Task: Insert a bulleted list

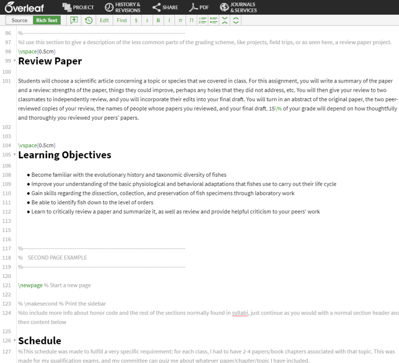Action: [x=213, y=20]
